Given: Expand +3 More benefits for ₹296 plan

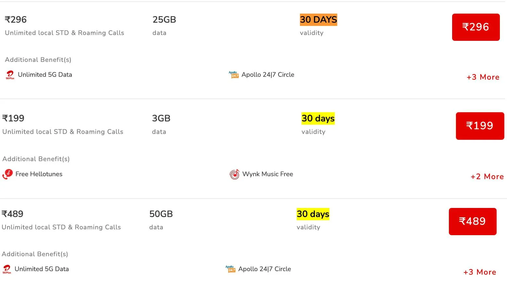Looking at the screenshot, I should pyautogui.click(x=483, y=77).
